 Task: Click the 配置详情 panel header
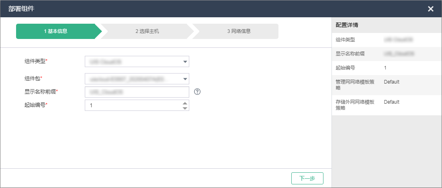(347, 25)
